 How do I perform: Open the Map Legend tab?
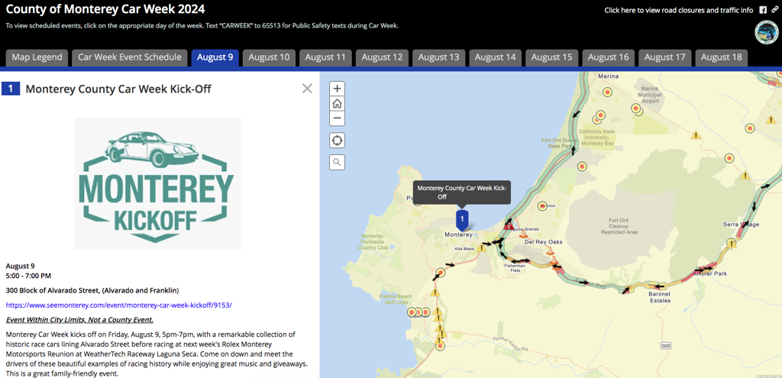[x=37, y=57]
